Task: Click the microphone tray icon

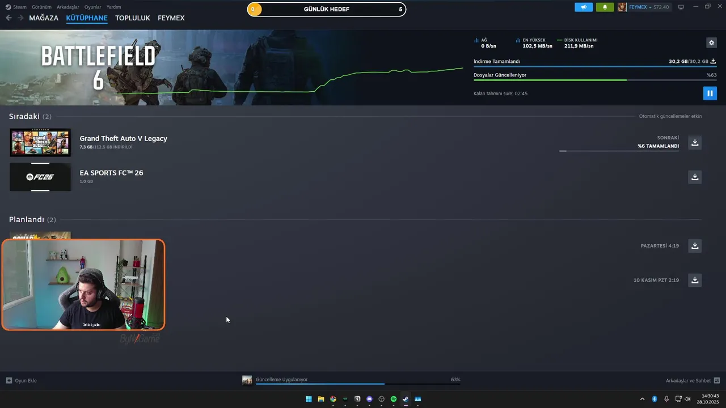Action: (x=666, y=399)
